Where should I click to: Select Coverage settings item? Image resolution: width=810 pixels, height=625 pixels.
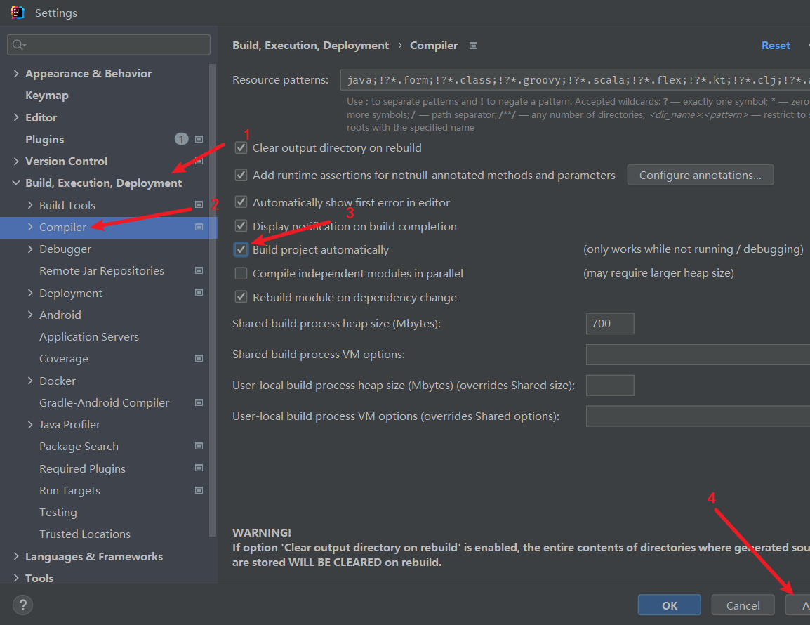(x=64, y=359)
